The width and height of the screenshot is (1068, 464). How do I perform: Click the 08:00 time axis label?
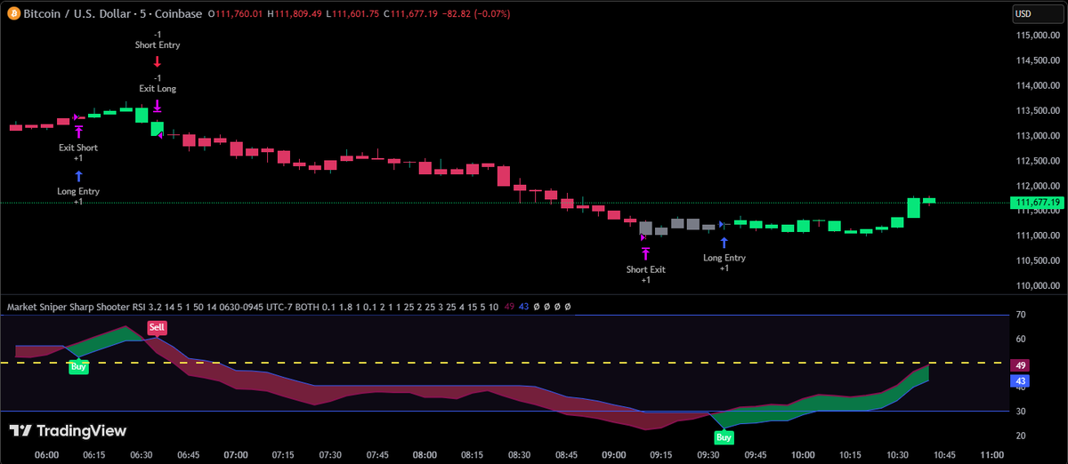pos(425,454)
